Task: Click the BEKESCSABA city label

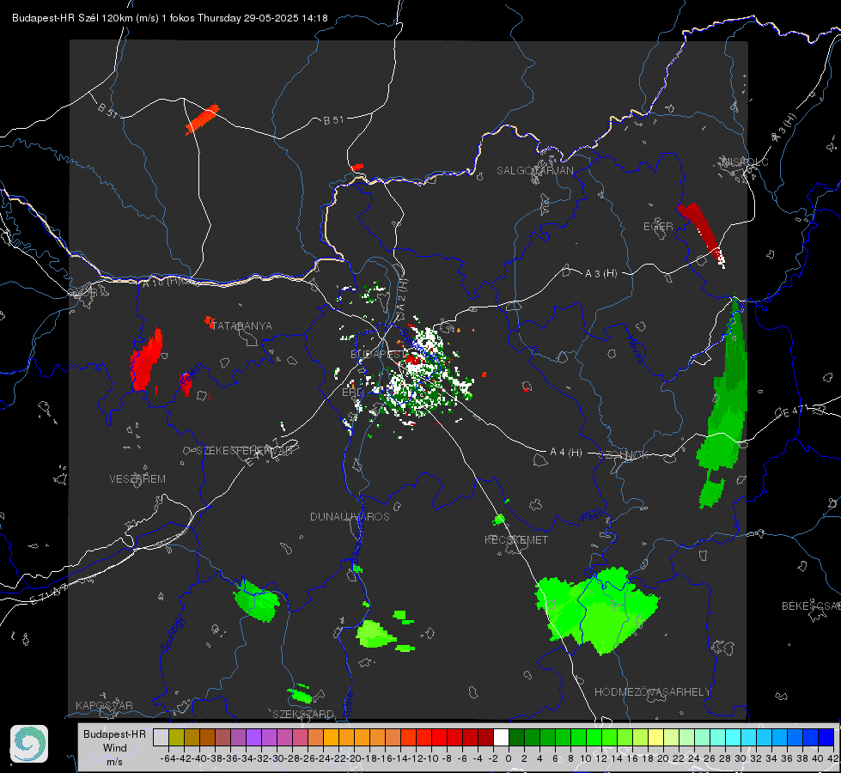Action: tap(811, 606)
